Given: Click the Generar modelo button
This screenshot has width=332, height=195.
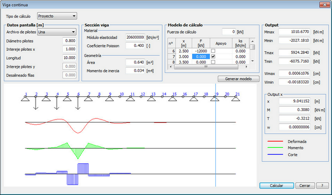Looking at the screenshot, I should click(x=239, y=79).
